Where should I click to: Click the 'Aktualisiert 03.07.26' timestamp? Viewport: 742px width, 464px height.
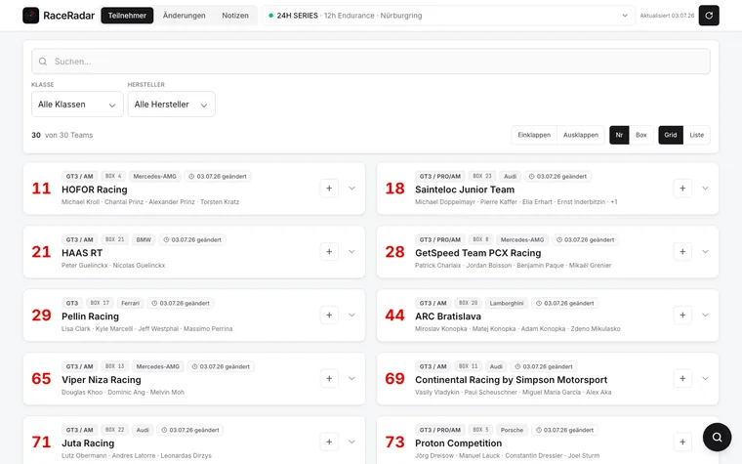[x=667, y=16]
